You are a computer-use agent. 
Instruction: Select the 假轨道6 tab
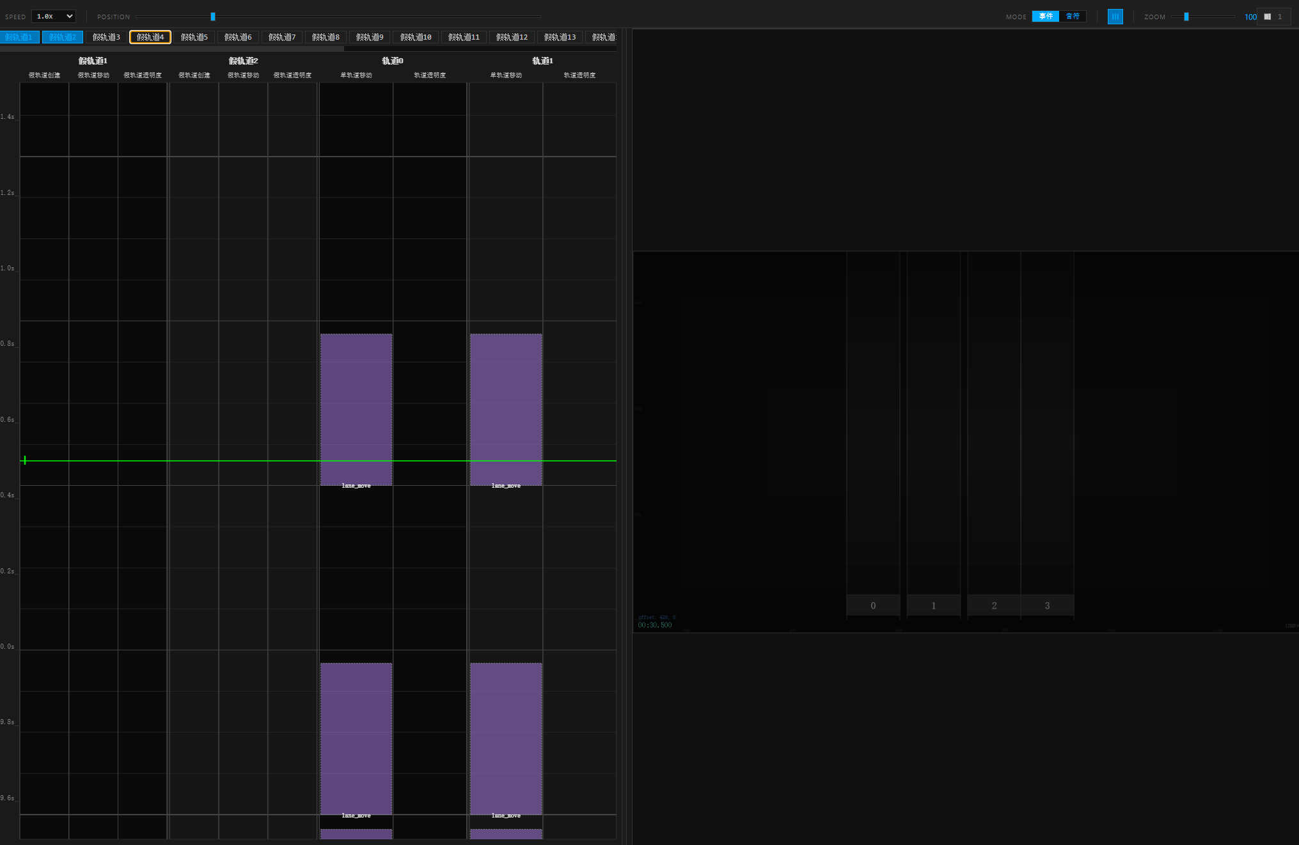pos(238,37)
